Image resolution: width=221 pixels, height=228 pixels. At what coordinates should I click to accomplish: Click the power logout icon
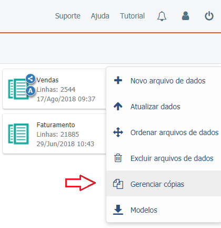[209, 16]
